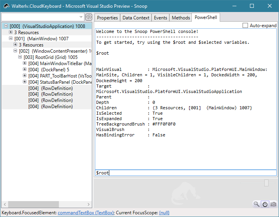279x217 pixels.
Task: Open the magnifier zoom tool
Action: point(257,204)
